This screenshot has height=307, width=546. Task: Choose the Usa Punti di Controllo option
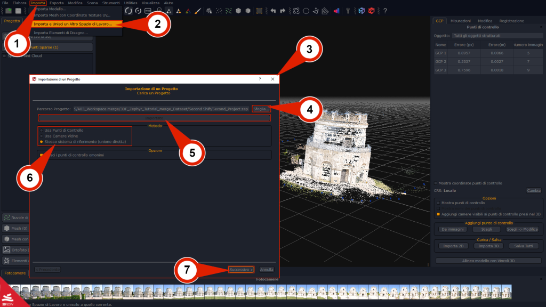[42, 130]
